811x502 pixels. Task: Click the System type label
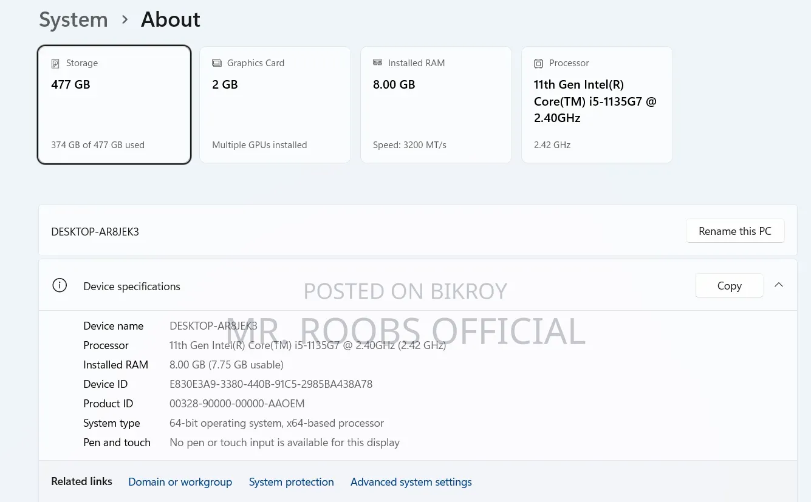pos(112,423)
